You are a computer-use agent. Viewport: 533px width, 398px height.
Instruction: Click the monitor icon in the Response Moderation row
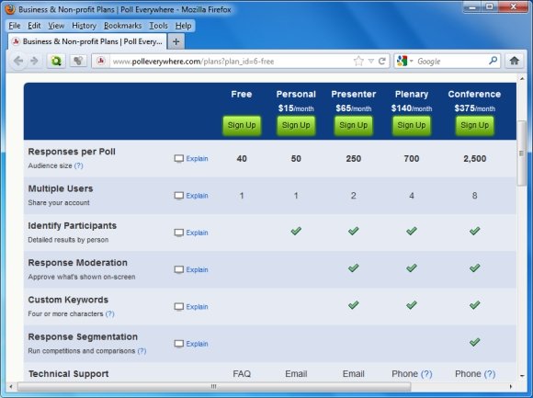[179, 270]
